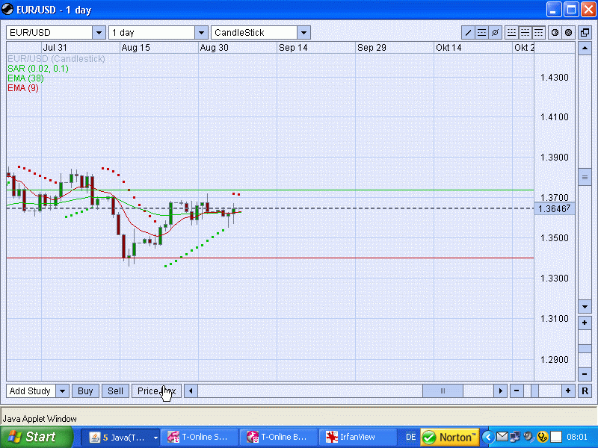598x448 pixels.
Task: Click the Aug 15 date axis label
Action: pos(135,48)
